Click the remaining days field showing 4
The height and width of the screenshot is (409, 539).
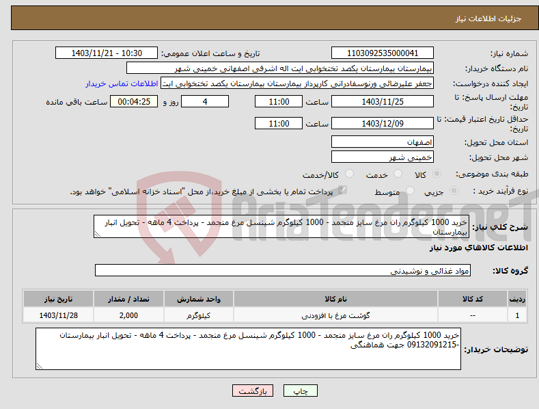point(205,101)
